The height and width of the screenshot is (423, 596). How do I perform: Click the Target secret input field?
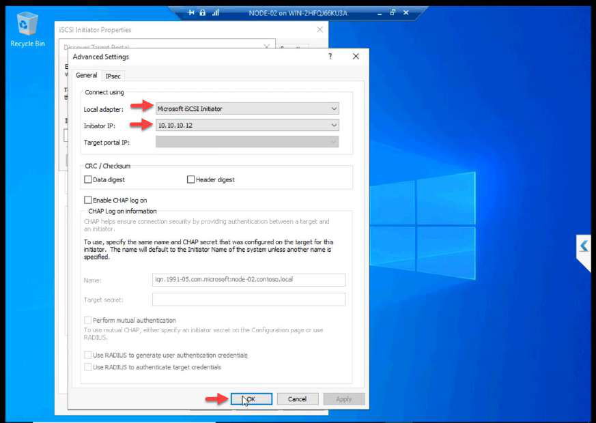(249, 300)
